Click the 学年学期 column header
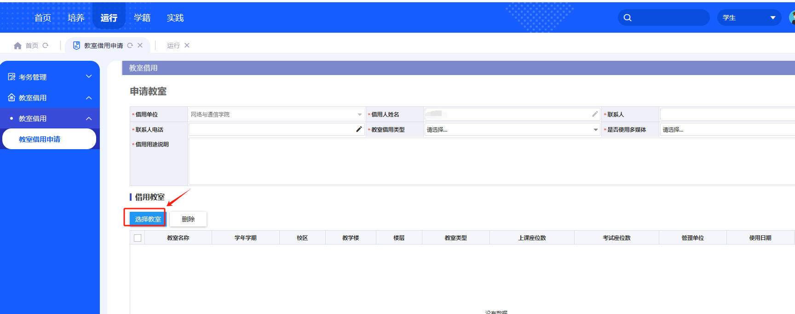Image resolution: width=795 pixels, height=314 pixels. (246, 238)
